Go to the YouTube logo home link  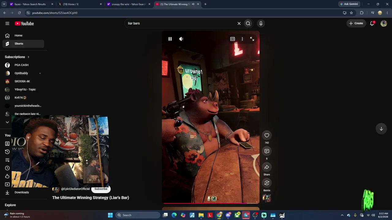tap(24, 24)
